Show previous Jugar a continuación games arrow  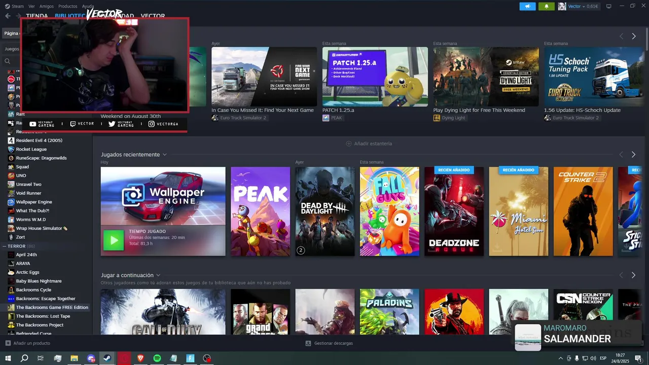coord(621,275)
